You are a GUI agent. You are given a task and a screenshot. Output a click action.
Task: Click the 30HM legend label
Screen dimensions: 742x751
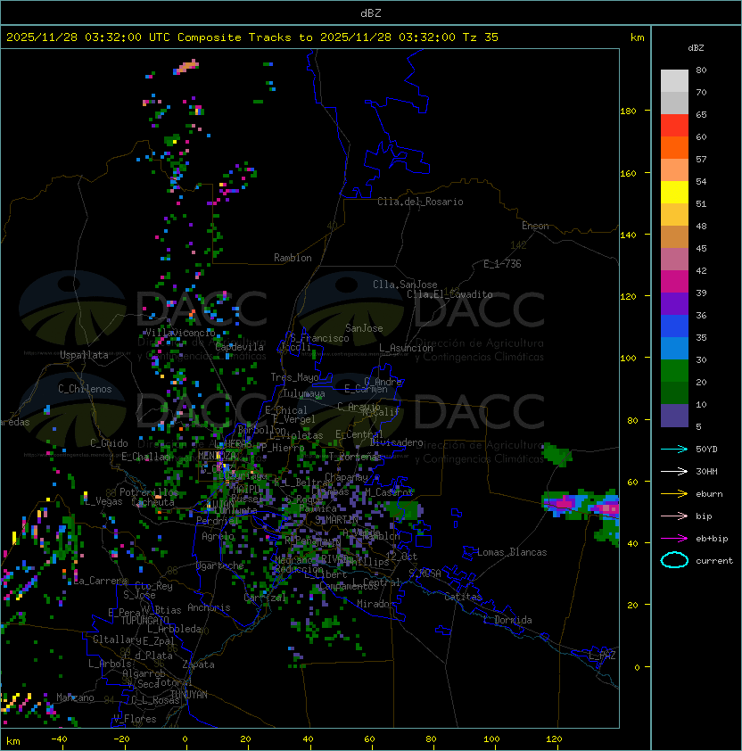click(x=706, y=471)
